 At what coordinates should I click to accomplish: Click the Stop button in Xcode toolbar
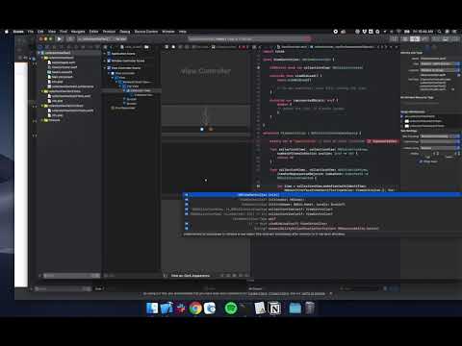tap(70, 38)
